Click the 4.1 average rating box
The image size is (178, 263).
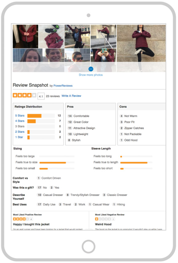coord(41,96)
